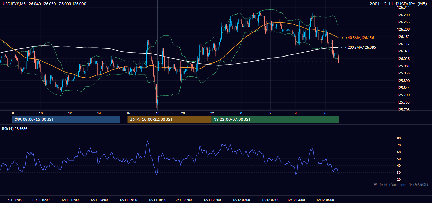Image resolution: width=432 pixels, height=203 pixels.
Task: Click the 12/11 22:00 time label
Action: (212, 200)
